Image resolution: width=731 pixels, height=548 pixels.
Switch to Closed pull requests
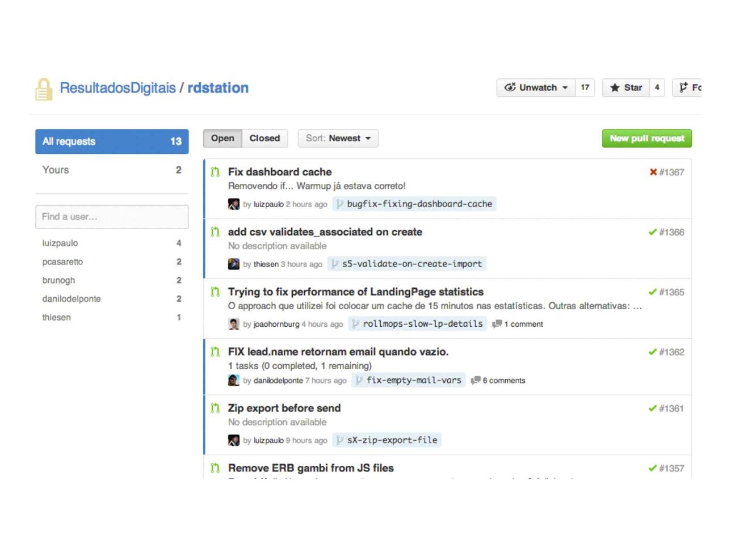pyautogui.click(x=264, y=138)
